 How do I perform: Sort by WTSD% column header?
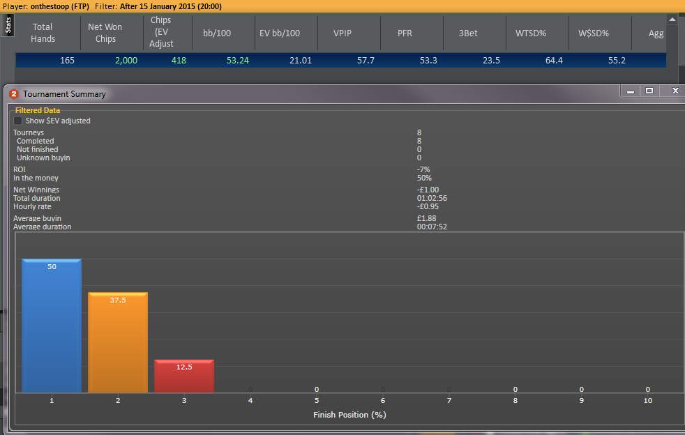(531, 33)
